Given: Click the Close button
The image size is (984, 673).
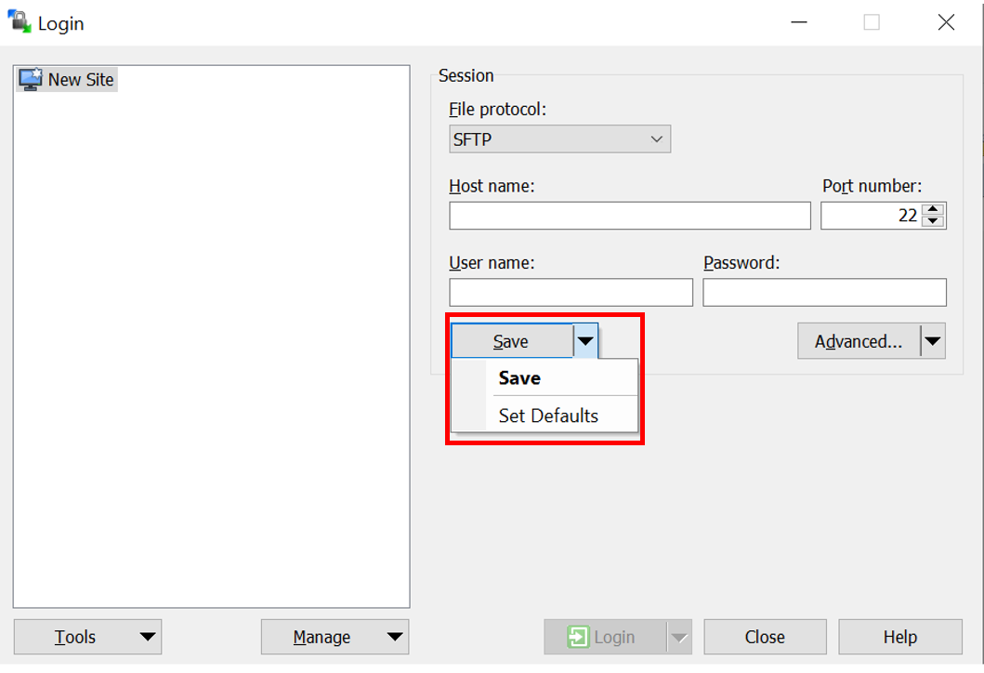Looking at the screenshot, I should (765, 637).
